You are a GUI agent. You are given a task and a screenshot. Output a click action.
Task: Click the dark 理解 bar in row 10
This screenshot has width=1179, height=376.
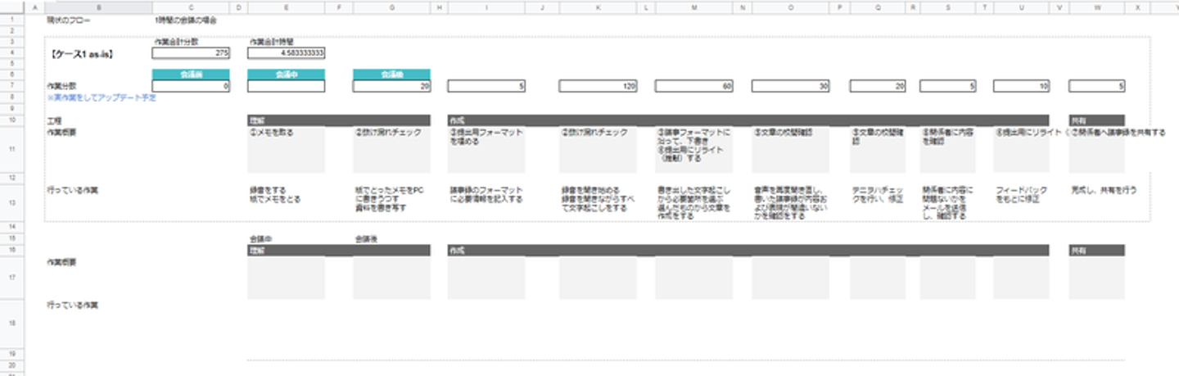339,120
